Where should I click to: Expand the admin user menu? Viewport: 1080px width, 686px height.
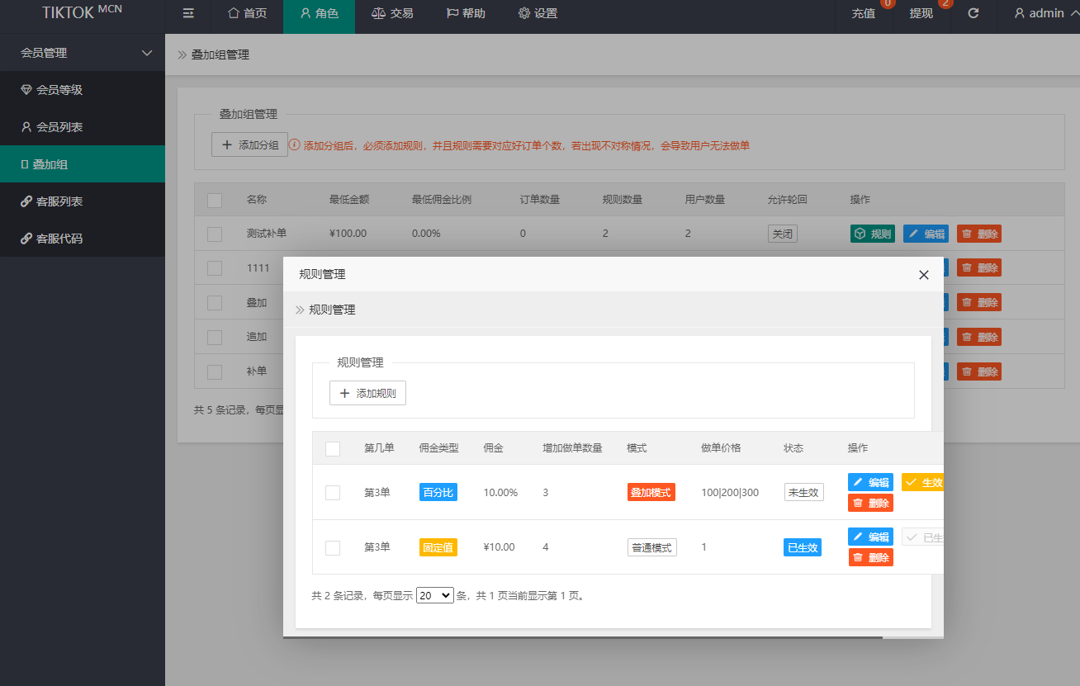pyautogui.click(x=1045, y=13)
